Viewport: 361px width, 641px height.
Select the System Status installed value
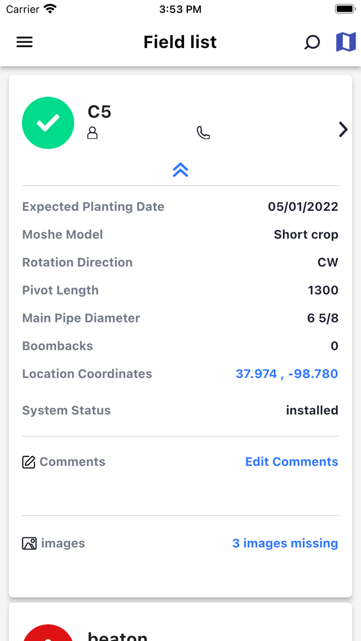pos(312,410)
